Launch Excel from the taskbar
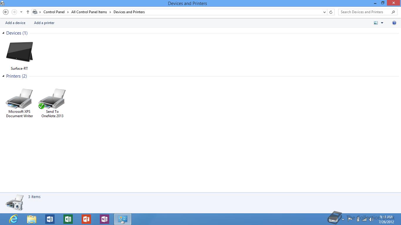The width and height of the screenshot is (401, 225). 68,219
